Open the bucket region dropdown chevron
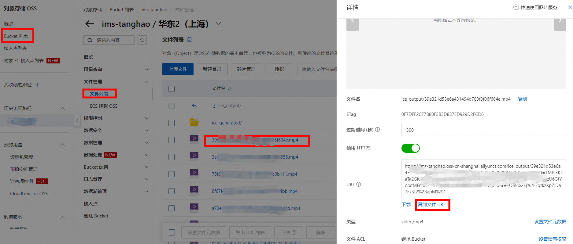 218,23
